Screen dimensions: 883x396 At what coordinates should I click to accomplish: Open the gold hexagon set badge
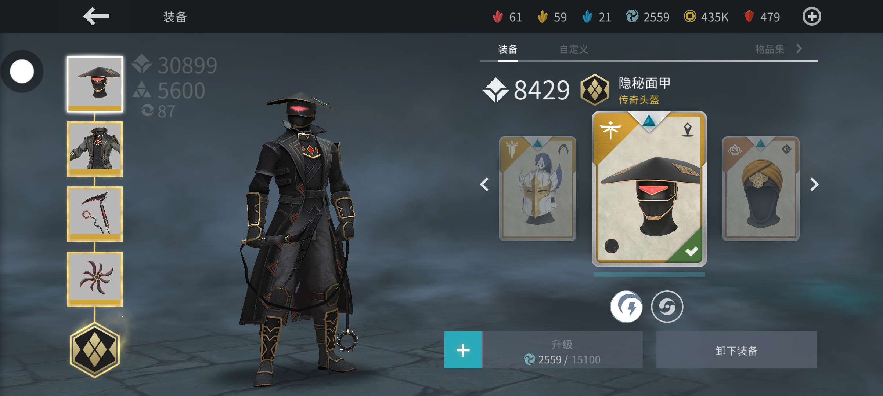pyautogui.click(x=95, y=350)
